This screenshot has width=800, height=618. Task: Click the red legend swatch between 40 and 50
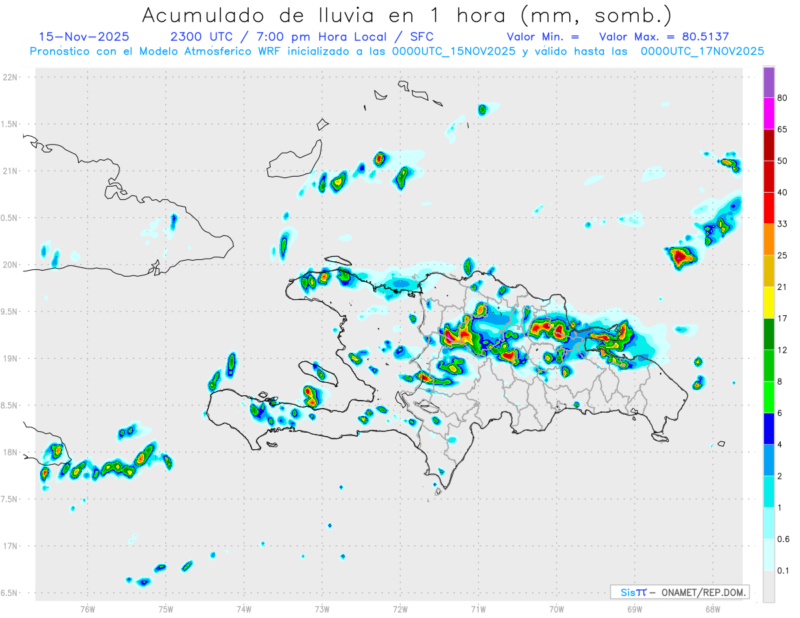pos(769,176)
